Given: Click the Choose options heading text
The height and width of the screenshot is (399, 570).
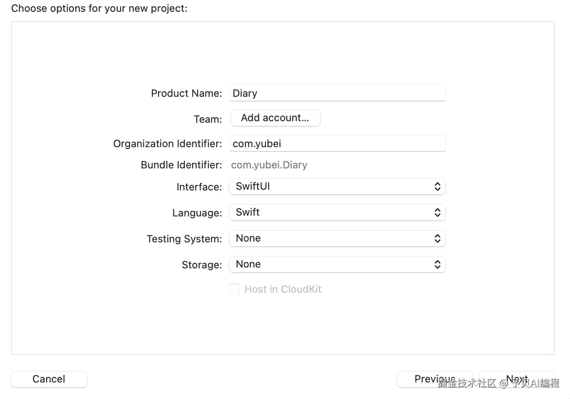Looking at the screenshot, I should (x=99, y=8).
